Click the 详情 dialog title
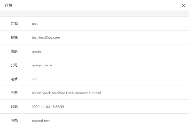189x127 pixels. [x=9, y=5]
